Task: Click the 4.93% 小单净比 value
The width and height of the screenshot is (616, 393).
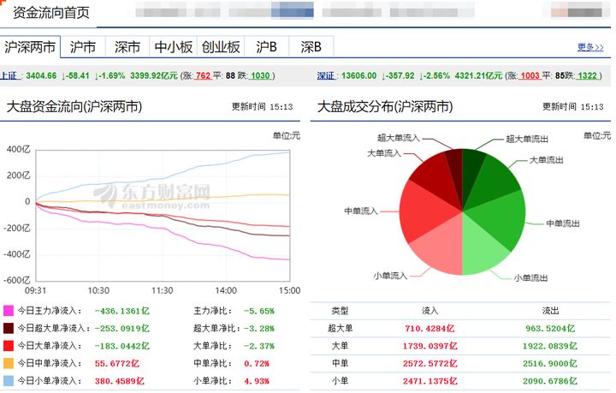Action: (x=257, y=380)
